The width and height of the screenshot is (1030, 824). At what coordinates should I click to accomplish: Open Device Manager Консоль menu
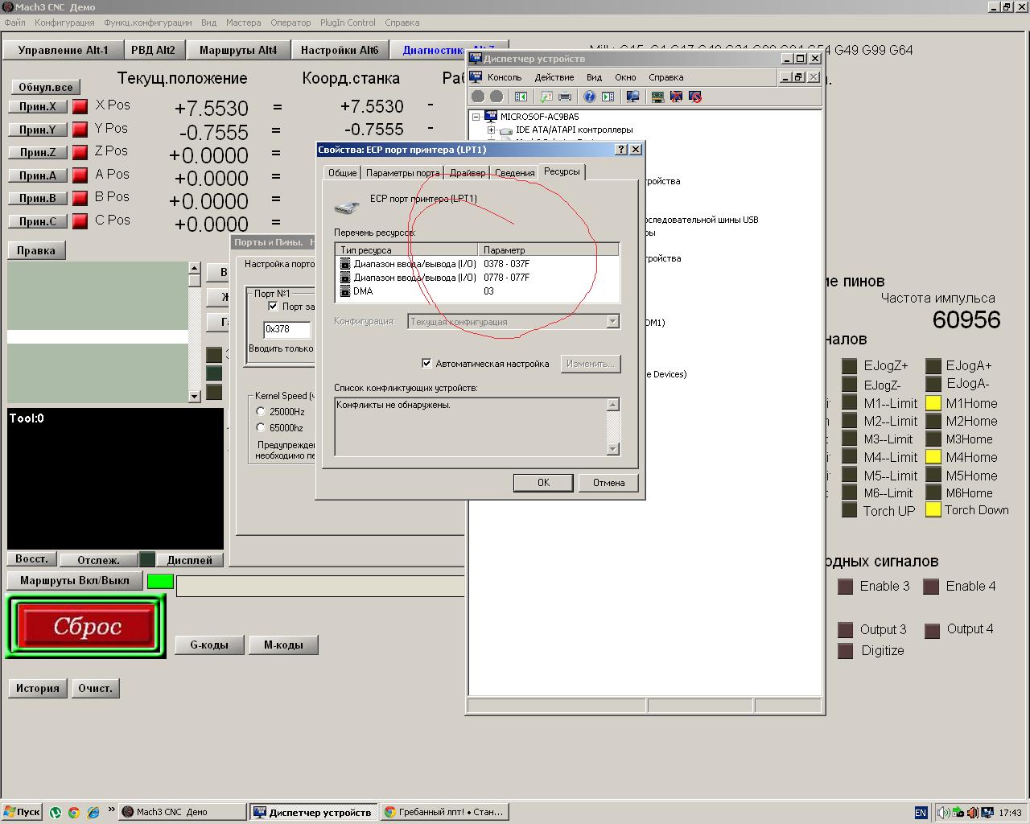point(505,77)
